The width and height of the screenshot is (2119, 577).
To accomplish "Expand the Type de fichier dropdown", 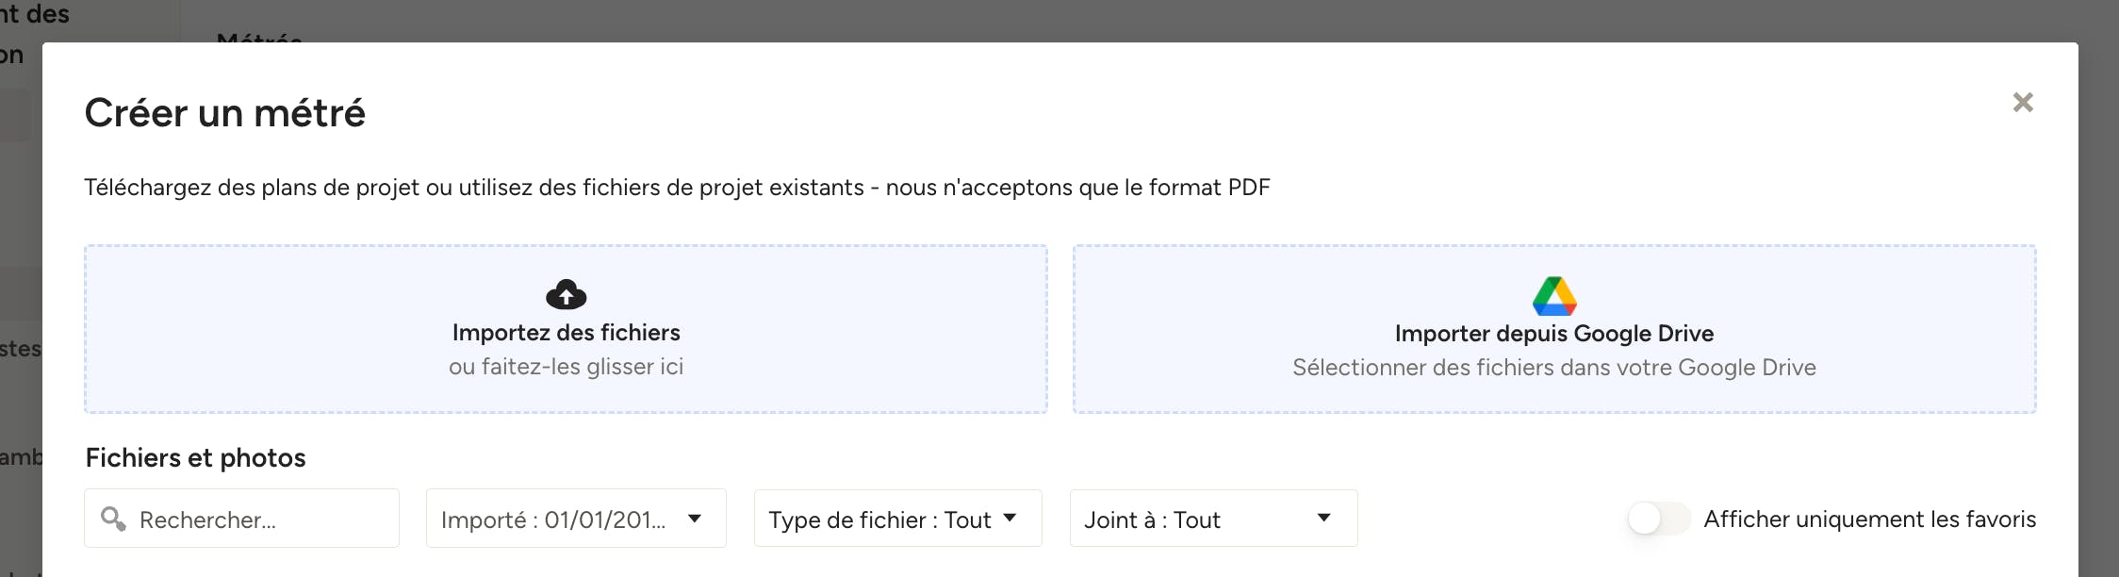I will click(897, 518).
